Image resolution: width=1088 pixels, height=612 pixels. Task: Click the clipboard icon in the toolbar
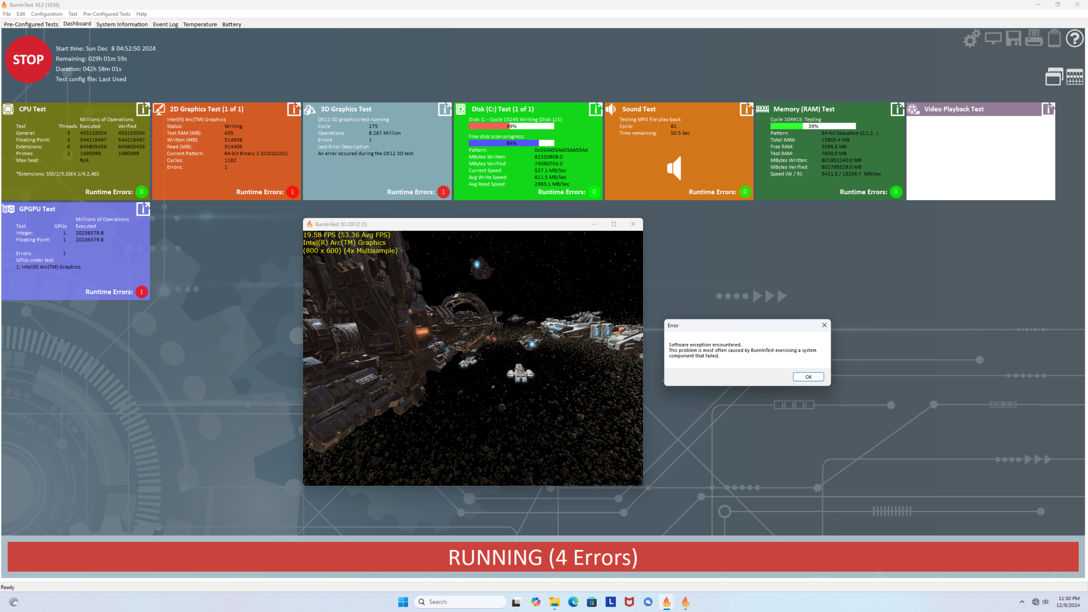(x=1054, y=39)
